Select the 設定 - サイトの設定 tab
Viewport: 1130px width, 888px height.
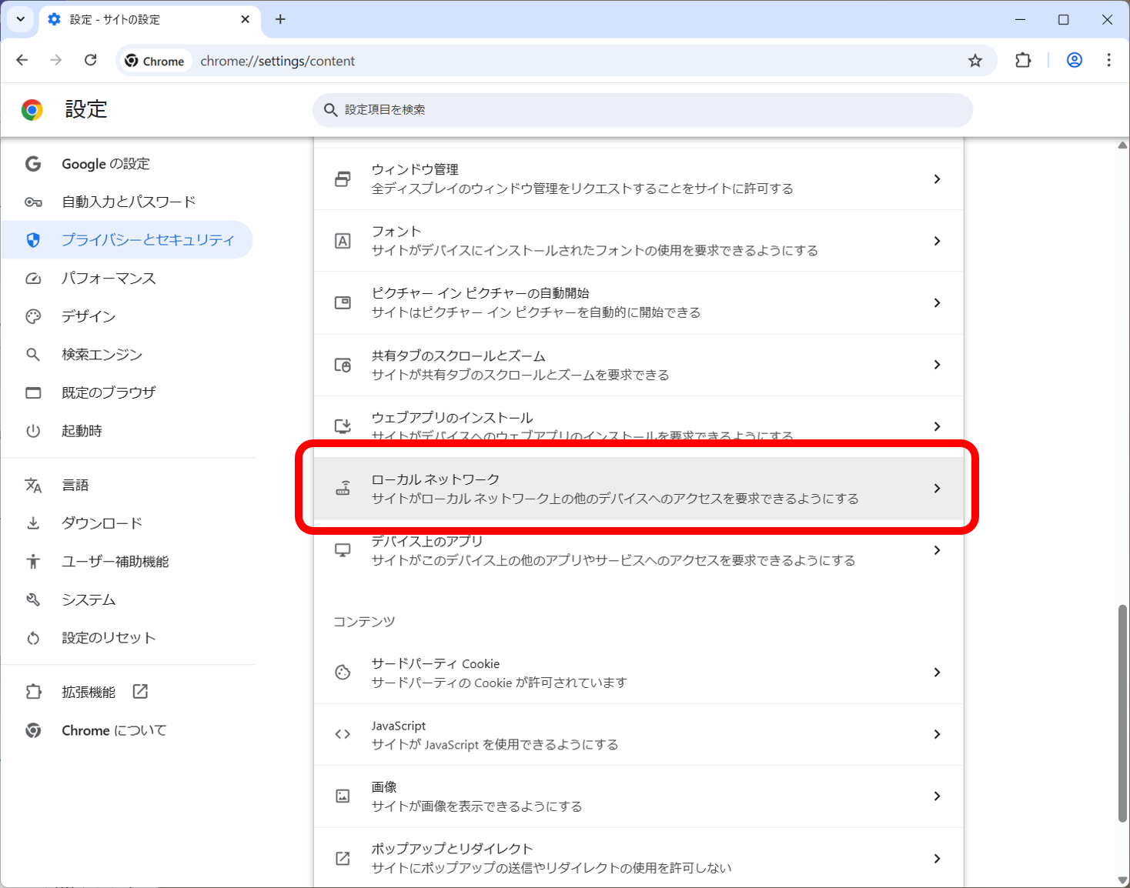149,20
